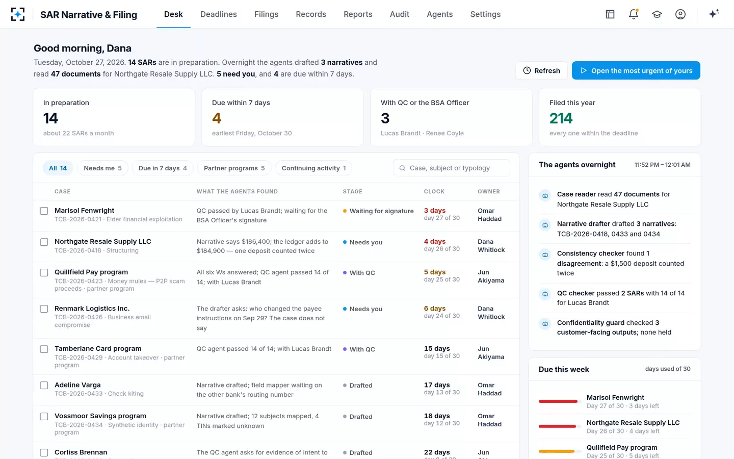Image resolution: width=734 pixels, height=459 pixels.
Task: Open the most urgent of yours
Action: (636, 70)
